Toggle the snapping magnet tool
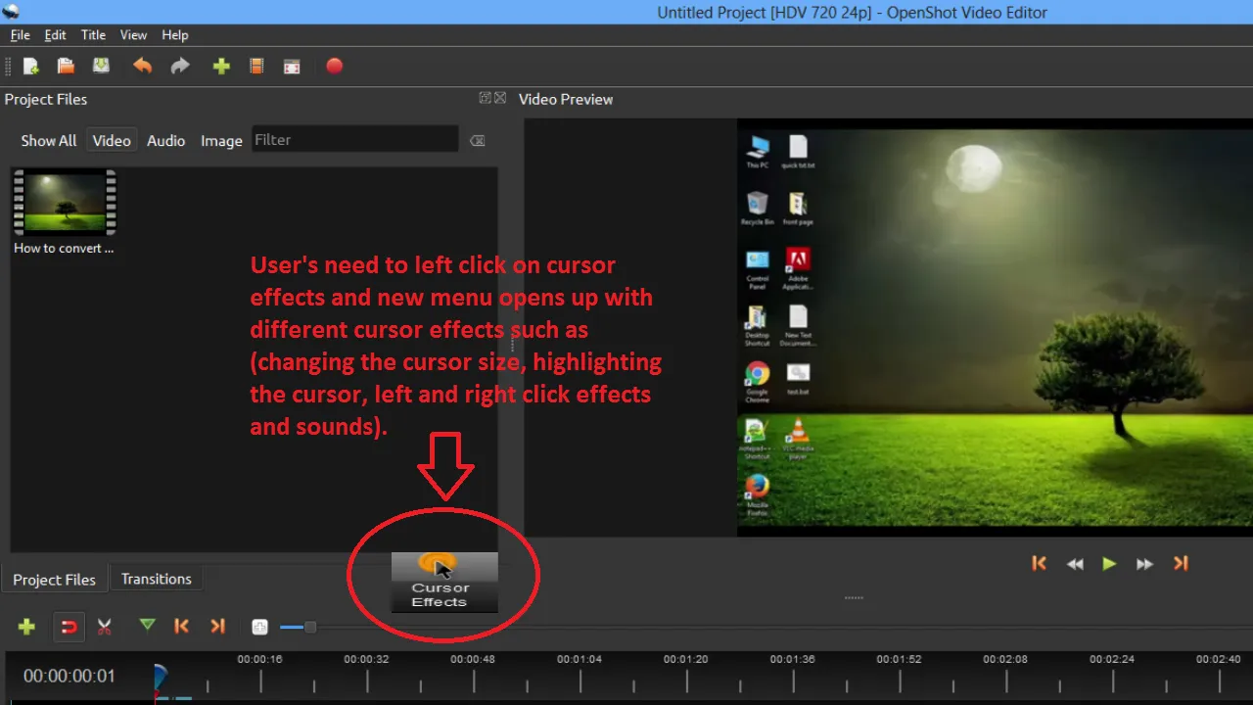 [69, 627]
